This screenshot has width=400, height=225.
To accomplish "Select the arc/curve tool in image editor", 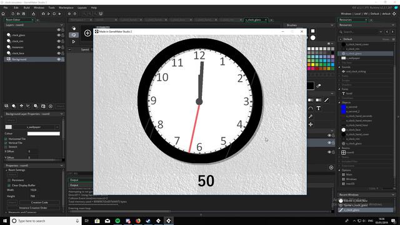I will (311, 108).
